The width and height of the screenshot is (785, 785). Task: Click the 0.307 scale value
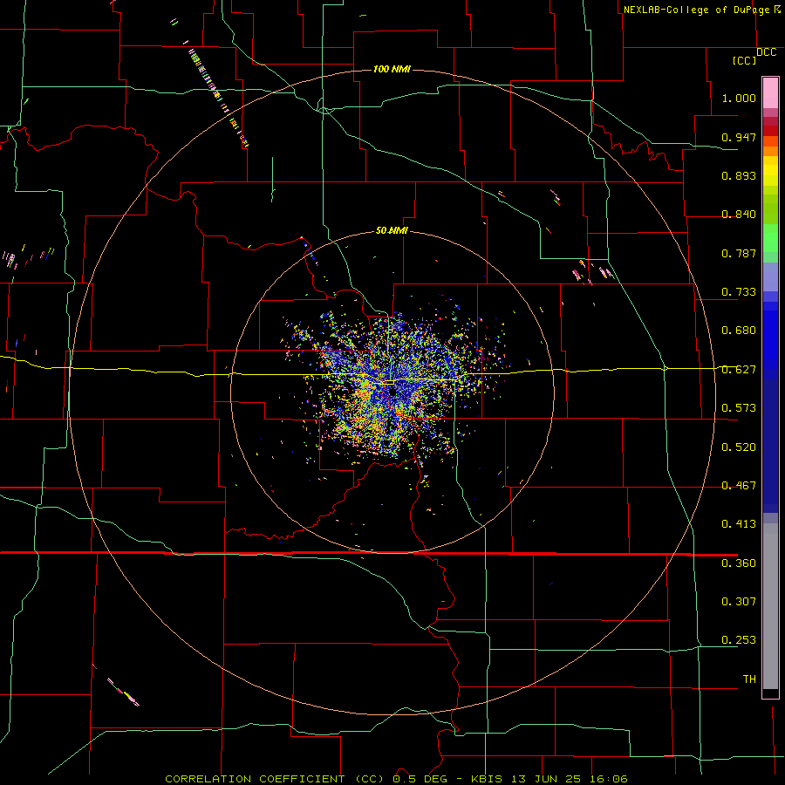coord(739,602)
